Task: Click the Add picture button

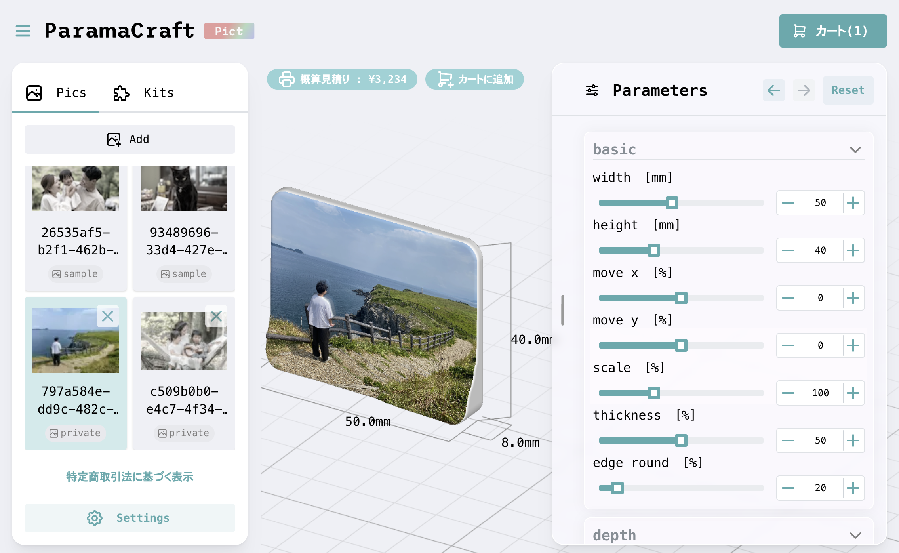Action: tap(130, 139)
